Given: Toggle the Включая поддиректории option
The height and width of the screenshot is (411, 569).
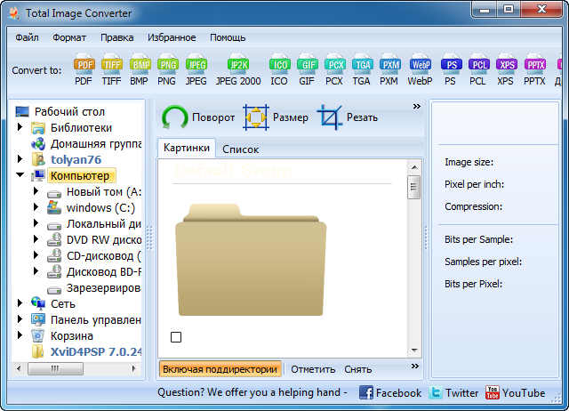Looking at the screenshot, I should coord(220,369).
